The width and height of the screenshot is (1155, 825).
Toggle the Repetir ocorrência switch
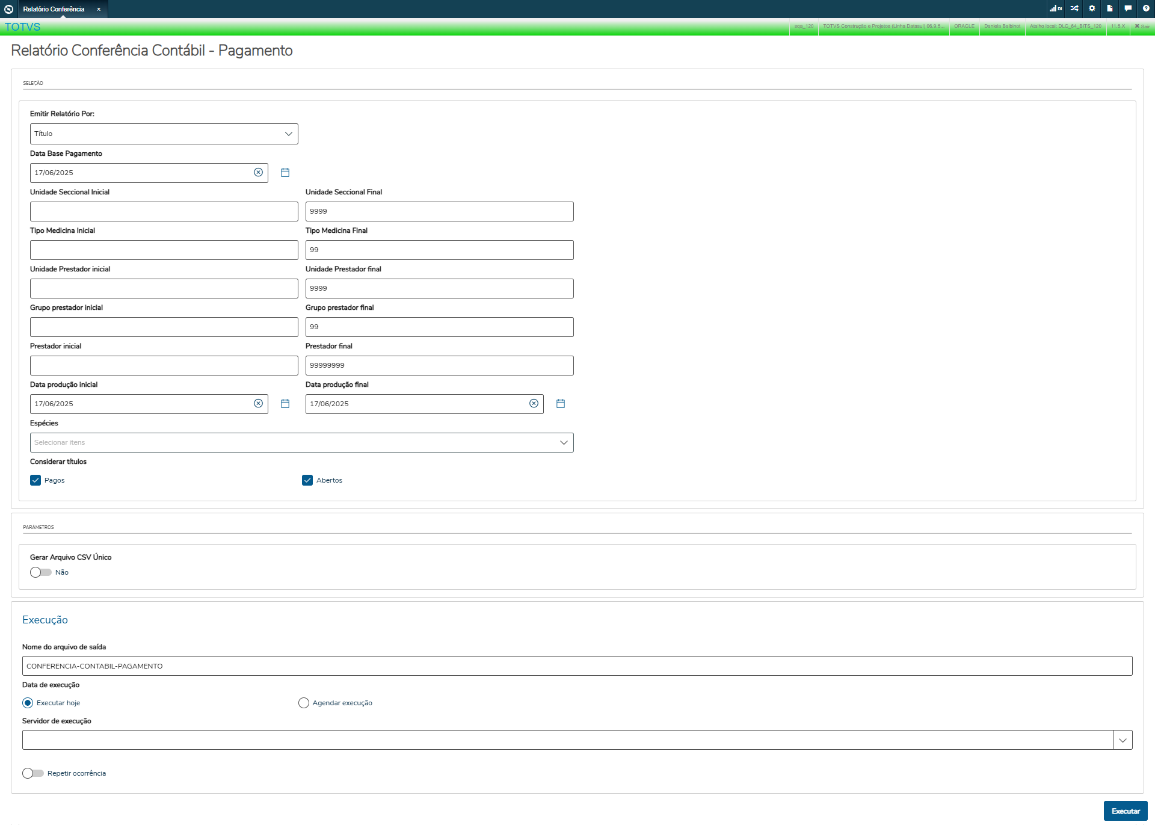[33, 773]
